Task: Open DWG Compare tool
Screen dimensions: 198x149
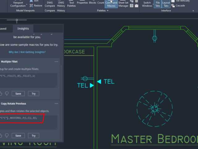Action: point(50,3)
